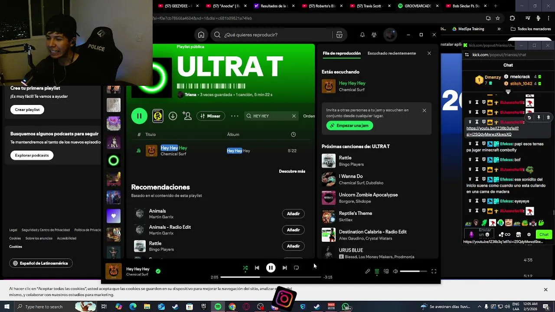Image resolution: width=555 pixels, height=312 pixels.
Task: Select the GROOVEARCADE browser tab
Action: click(x=417, y=6)
